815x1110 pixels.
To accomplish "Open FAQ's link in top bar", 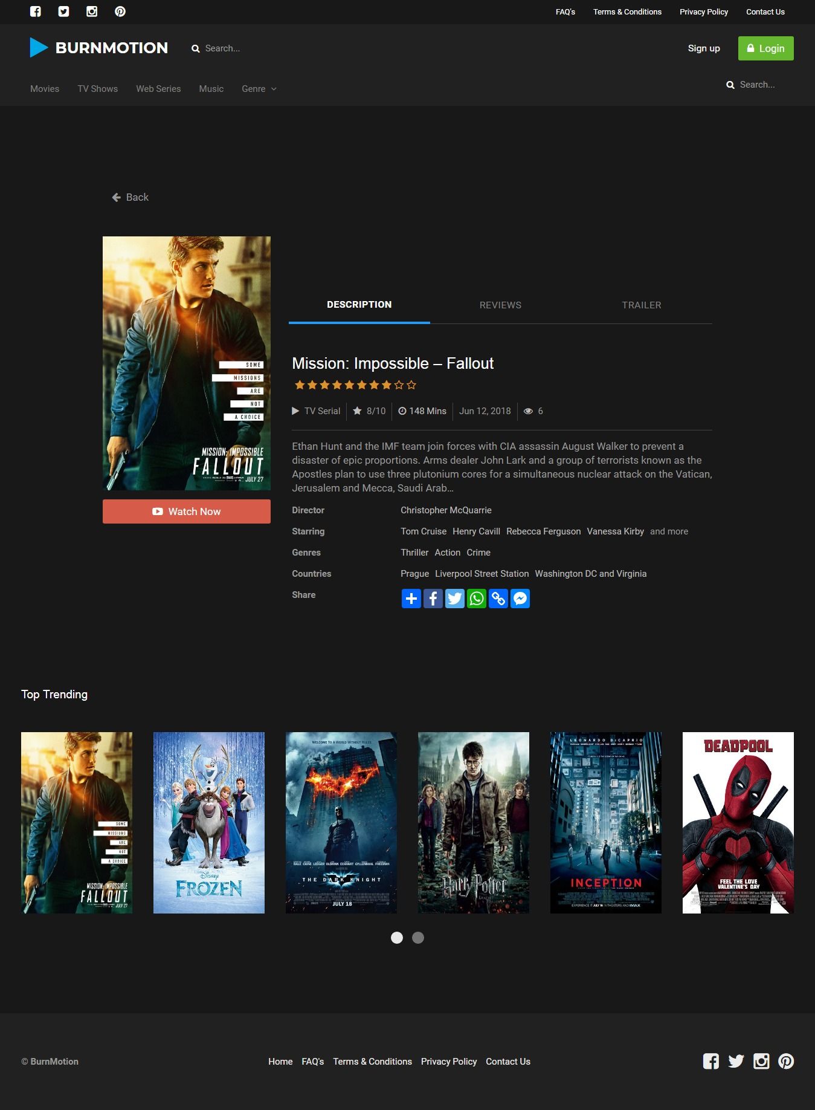I will coord(565,12).
